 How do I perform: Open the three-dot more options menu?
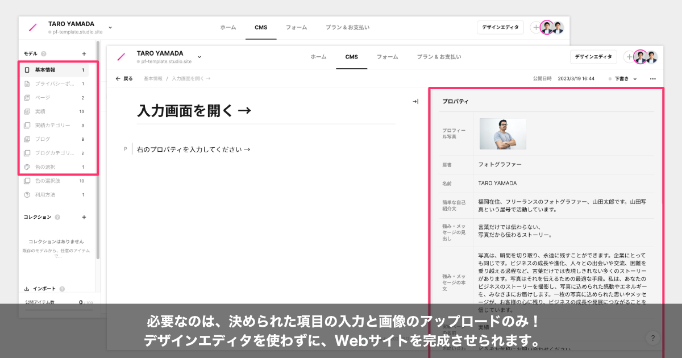(x=653, y=79)
